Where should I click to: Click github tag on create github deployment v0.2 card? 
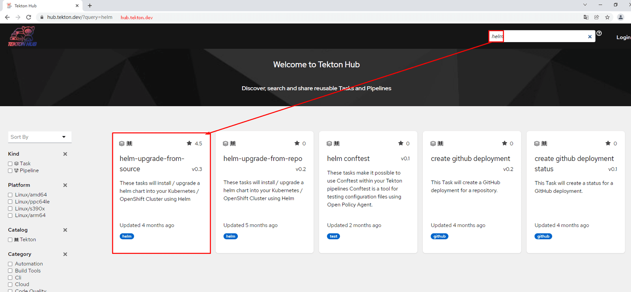tap(439, 237)
